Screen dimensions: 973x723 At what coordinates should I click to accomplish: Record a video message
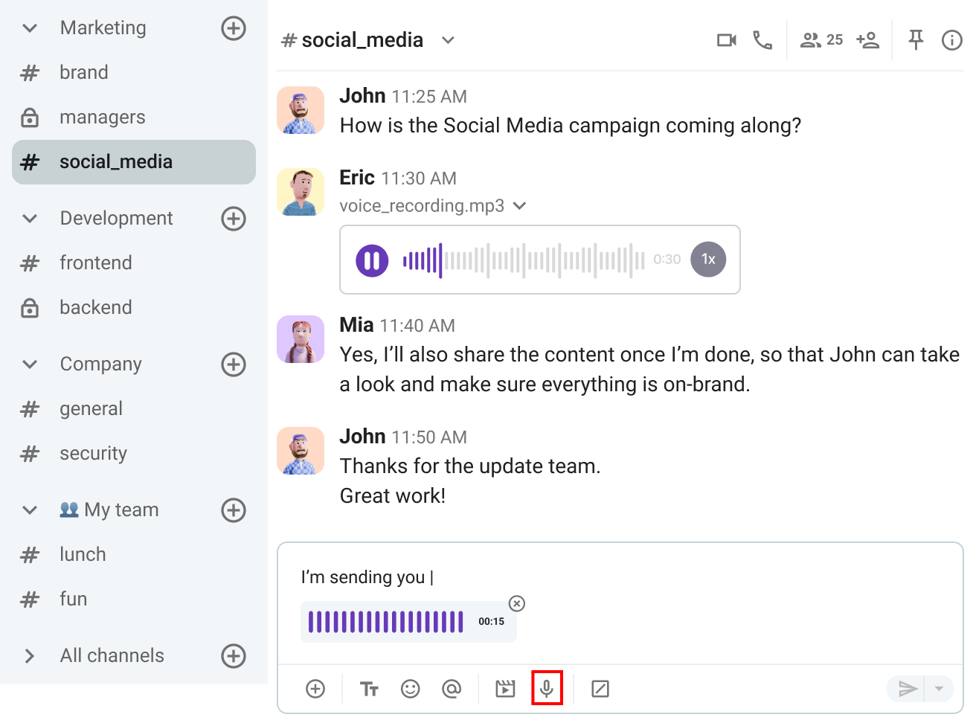pyautogui.click(x=505, y=689)
